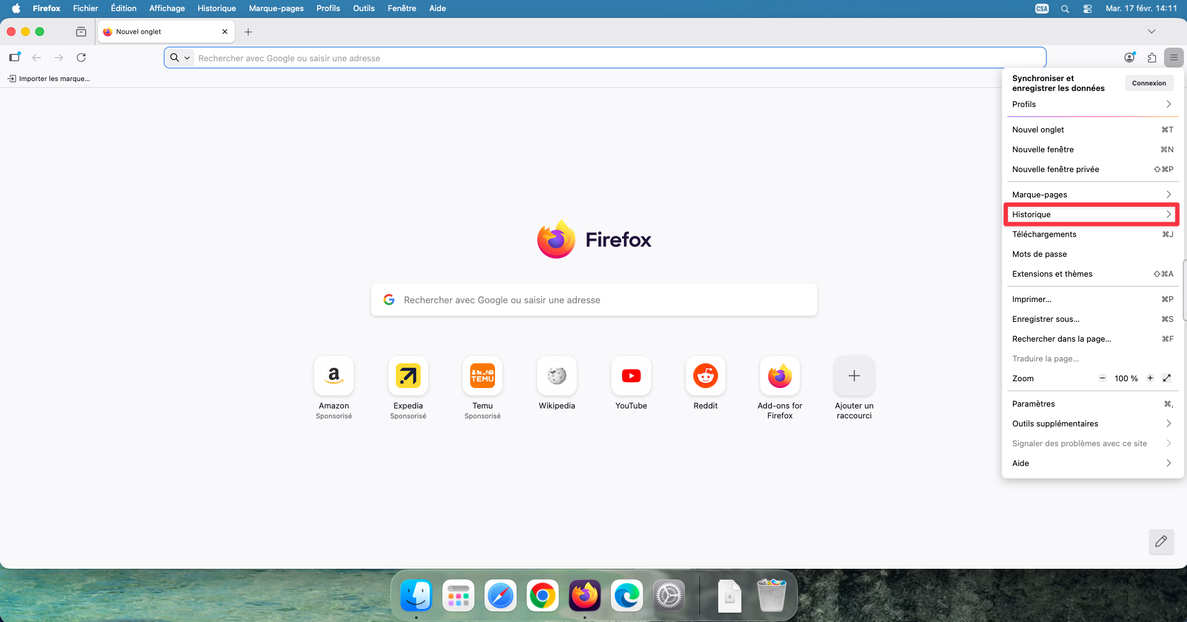Choose Imprimer… in the menu
Screen dimensions: 1187x622
click(1093, 299)
